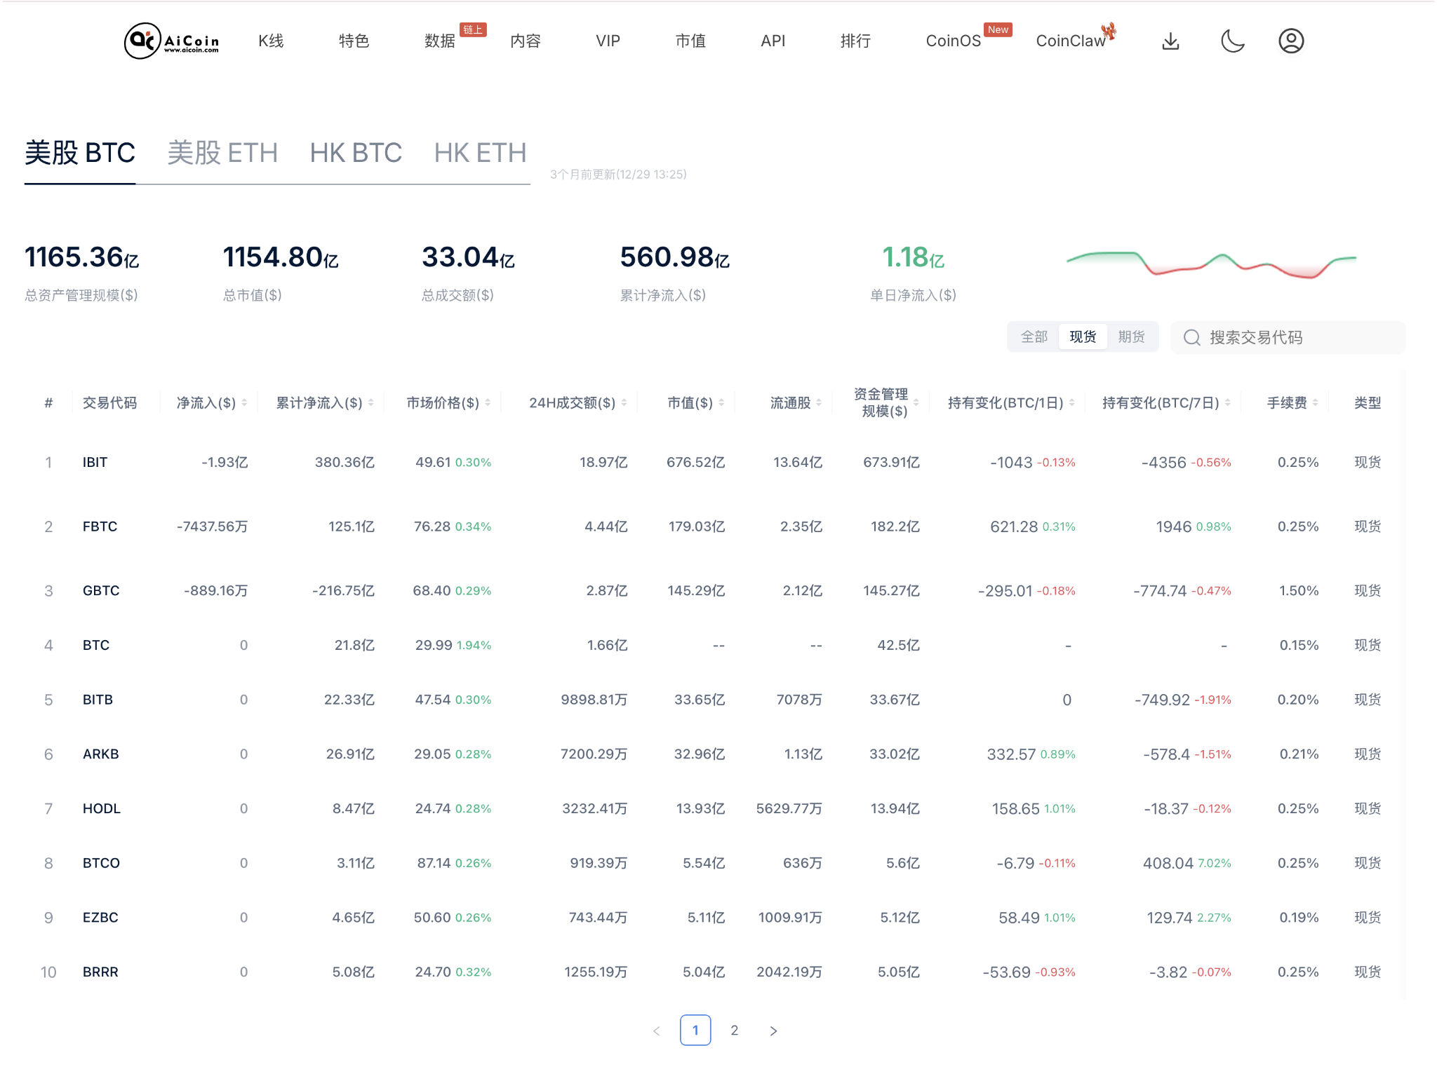Open the user account profile icon

(x=1292, y=41)
